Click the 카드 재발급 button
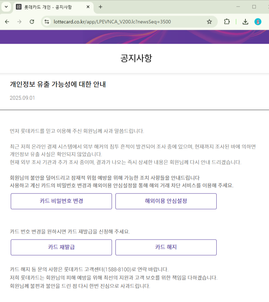The width and height of the screenshot is (269, 302). coord(61,247)
